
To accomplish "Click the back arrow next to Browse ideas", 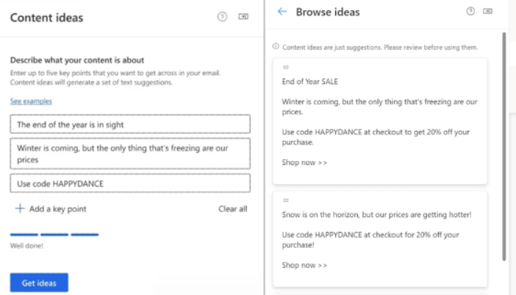I will 282,12.
